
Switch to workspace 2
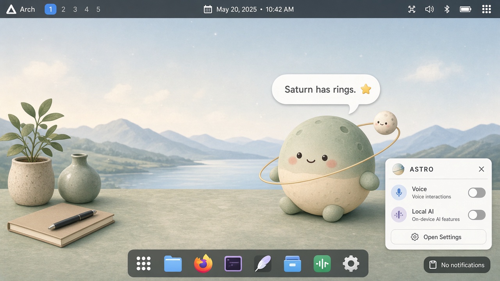[x=63, y=9]
